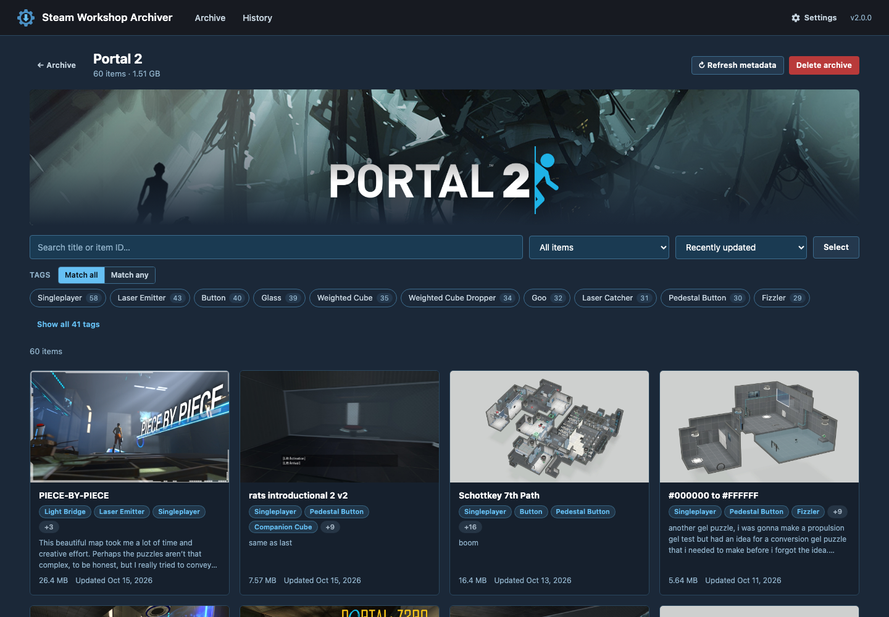This screenshot has height=617, width=889.
Task: Switch tag matching to Match all
Action: click(81, 275)
